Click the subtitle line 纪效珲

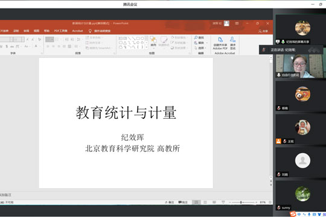132,137
